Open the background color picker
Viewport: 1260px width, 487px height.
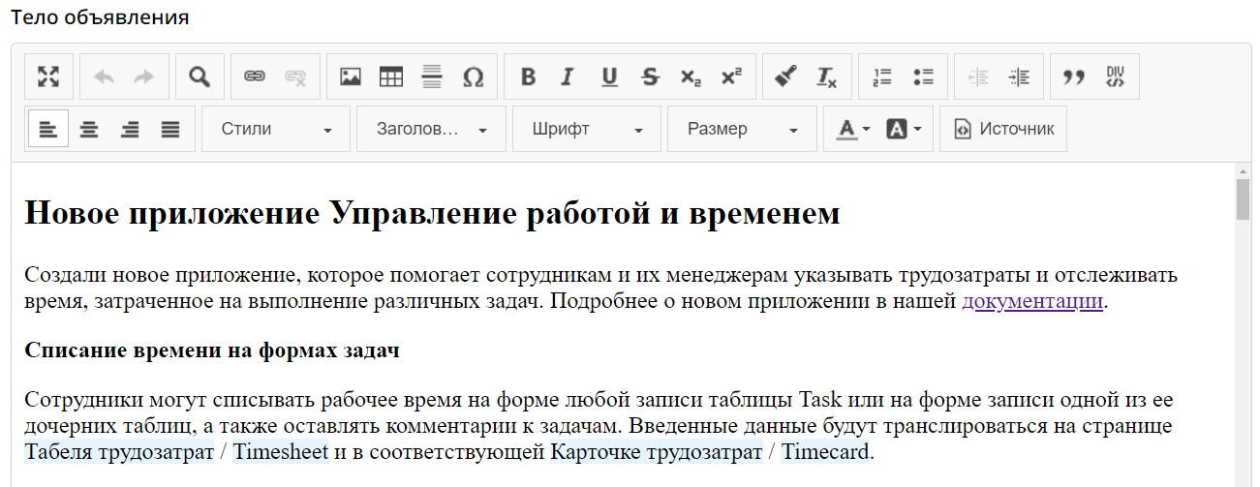click(x=904, y=130)
